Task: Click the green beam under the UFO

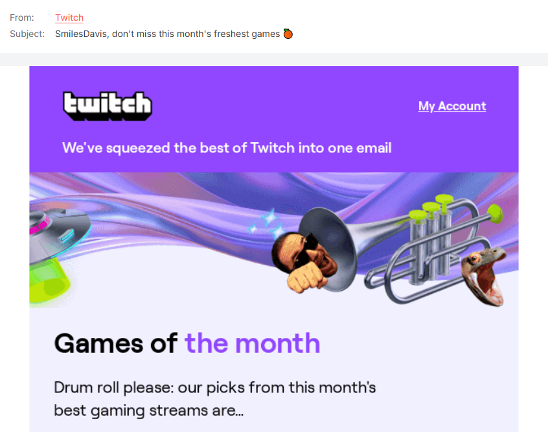Action: 49,280
